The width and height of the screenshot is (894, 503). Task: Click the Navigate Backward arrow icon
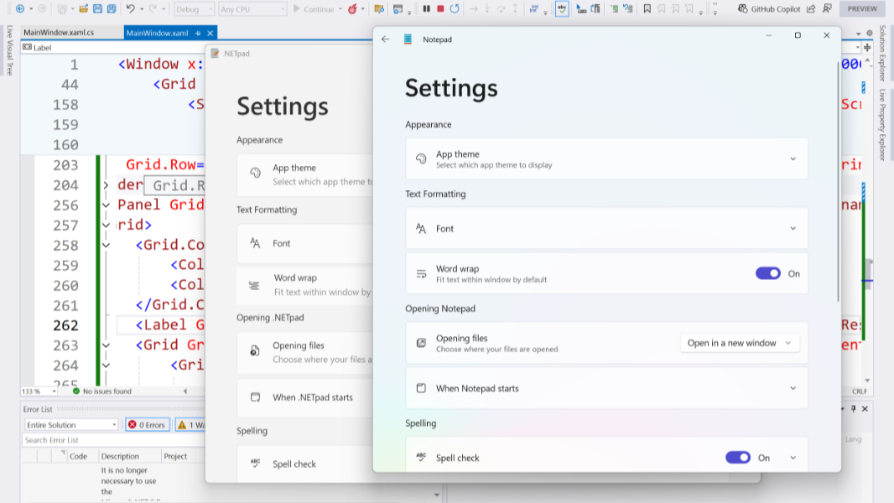point(20,8)
